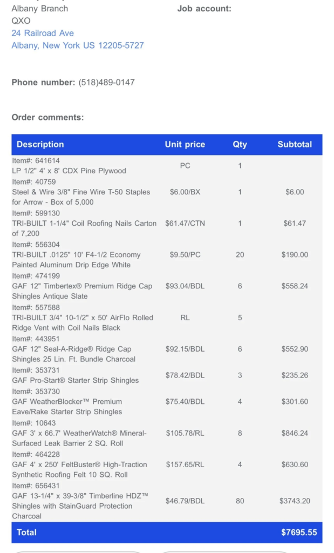Select the Aluminum Drip Edge White item
The image size is (334, 553).
[x=76, y=259]
